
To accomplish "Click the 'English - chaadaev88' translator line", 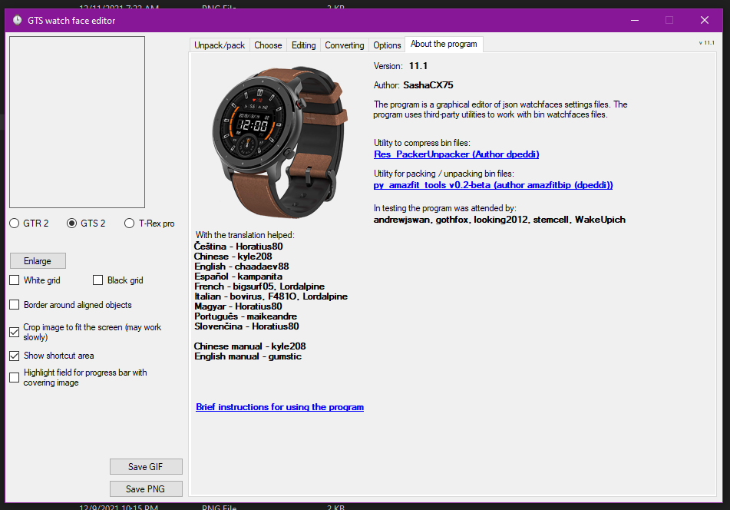I will point(242,267).
